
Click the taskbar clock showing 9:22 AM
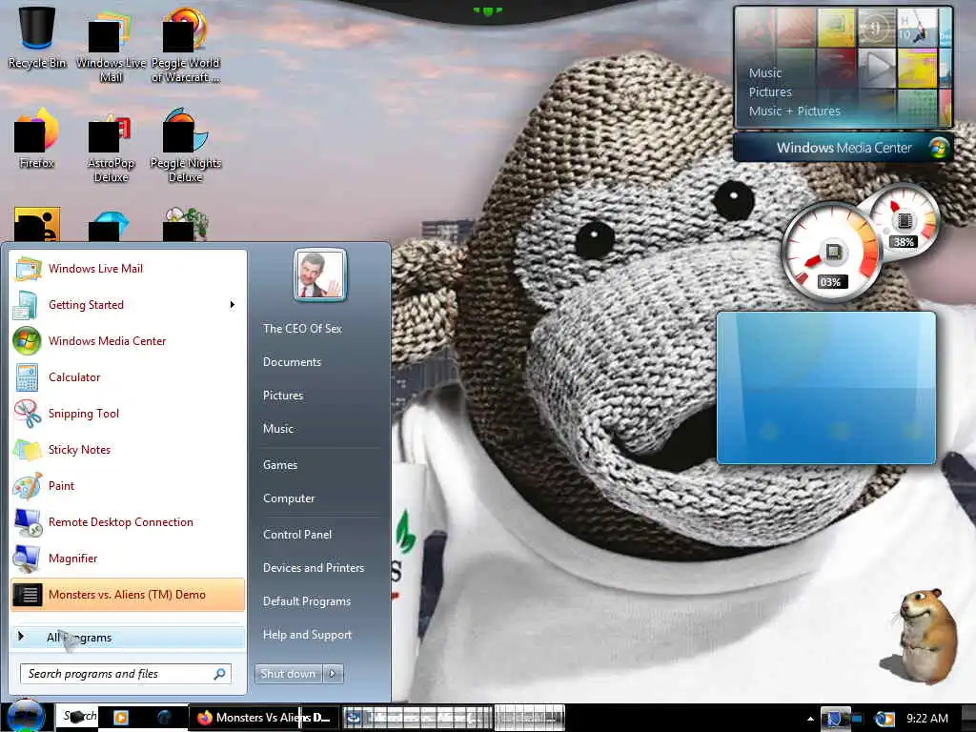[927, 719]
